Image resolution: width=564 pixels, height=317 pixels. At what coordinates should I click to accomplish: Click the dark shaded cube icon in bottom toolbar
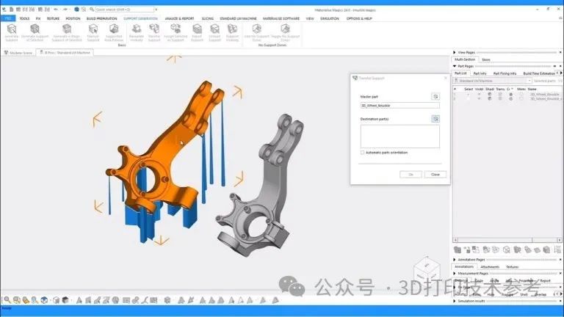pos(65,299)
